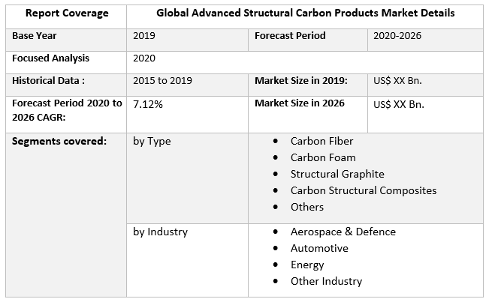Select the Automotive bullet item
Viewport: 489px width, 305px height.
pyautogui.click(x=319, y=249)
